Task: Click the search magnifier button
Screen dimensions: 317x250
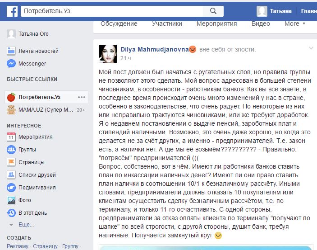Action: click(x=213, y=11)
